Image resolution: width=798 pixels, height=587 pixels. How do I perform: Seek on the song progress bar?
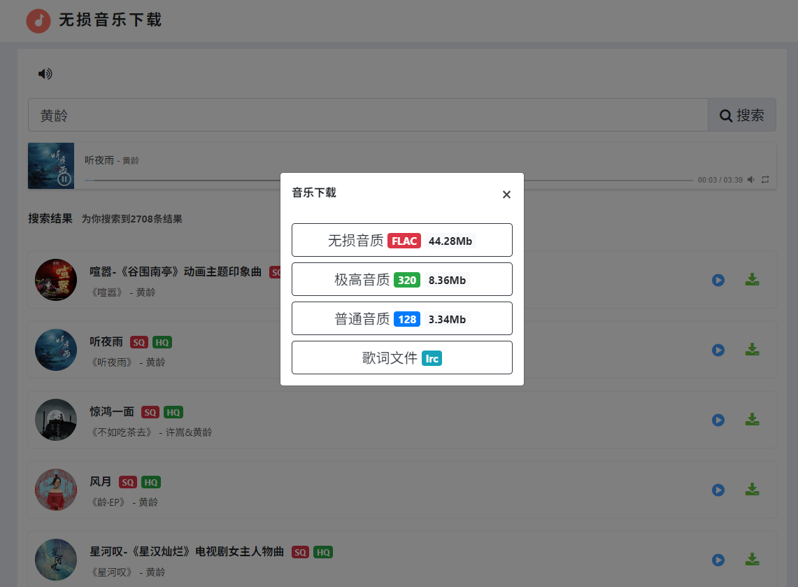(392, 181)
